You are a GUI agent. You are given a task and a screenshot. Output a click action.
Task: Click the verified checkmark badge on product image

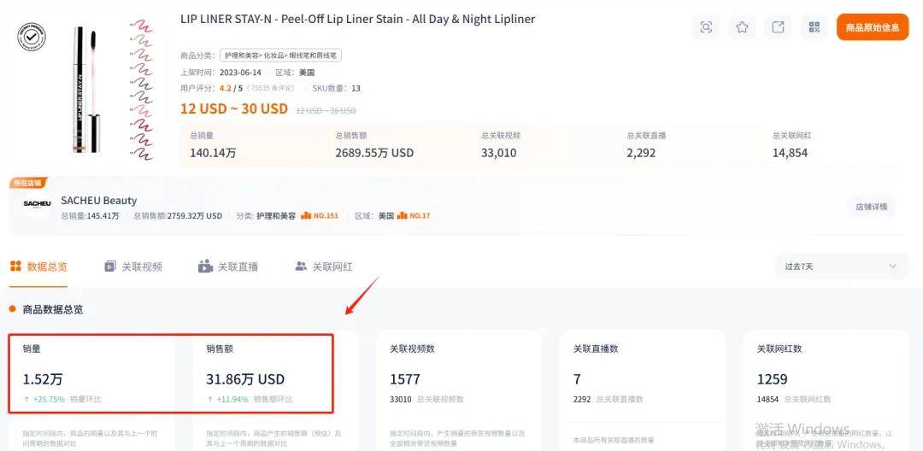(x=32, y=37)
